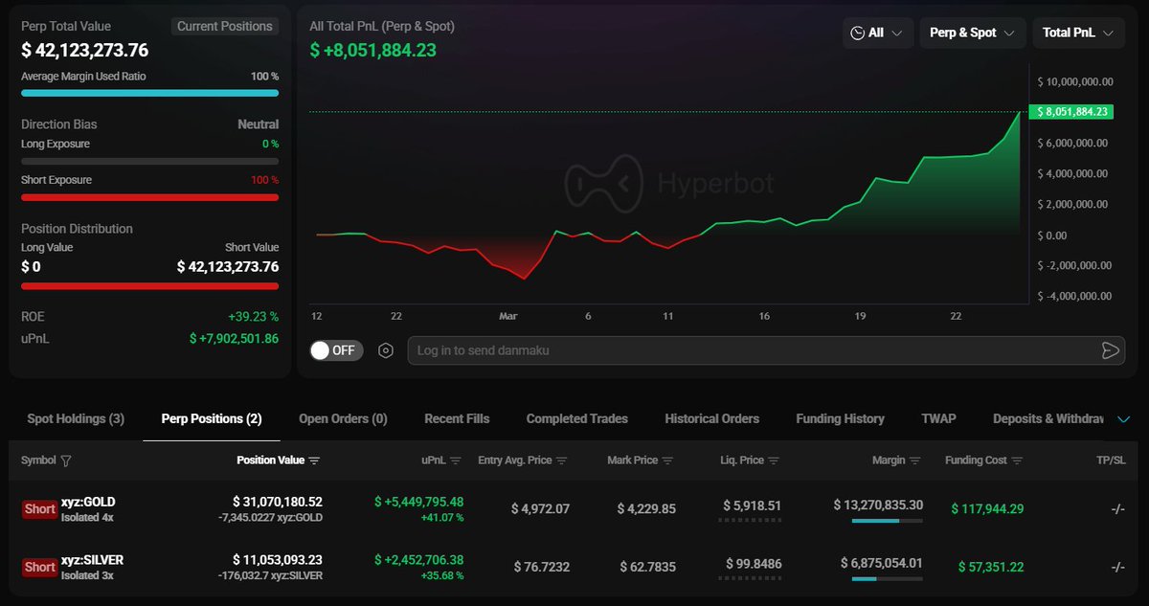Click the Liq. Price sort icon
The height and width of the screenshot is (606, 1149).
(774, 460)
